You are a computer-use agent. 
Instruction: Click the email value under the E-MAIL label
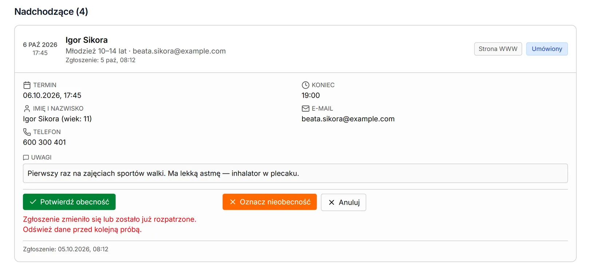point(348,119)
